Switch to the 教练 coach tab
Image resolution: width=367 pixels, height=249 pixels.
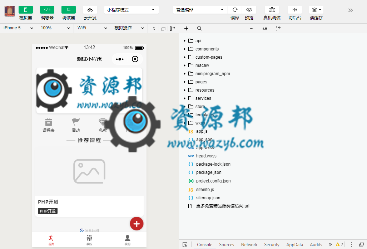[x=89, y=240]
